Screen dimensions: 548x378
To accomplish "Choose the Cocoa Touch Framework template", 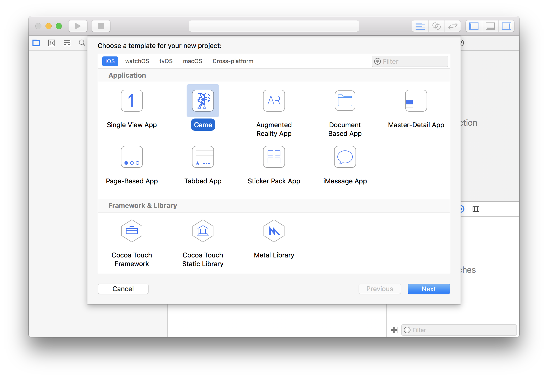I will click(132, 231).
